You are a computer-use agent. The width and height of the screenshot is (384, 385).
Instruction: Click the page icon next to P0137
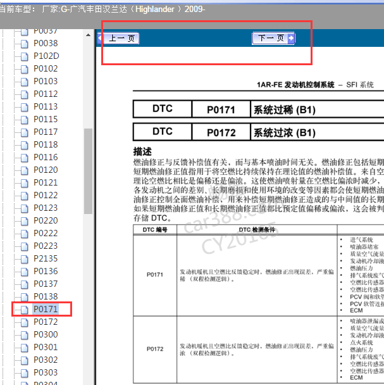point(25,284)
